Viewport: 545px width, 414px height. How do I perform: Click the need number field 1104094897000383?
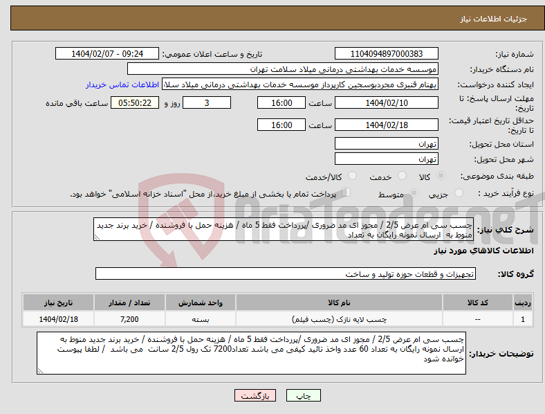click(x=387, y=53)
